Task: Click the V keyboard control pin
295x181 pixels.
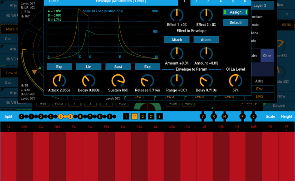Action: 202,116
